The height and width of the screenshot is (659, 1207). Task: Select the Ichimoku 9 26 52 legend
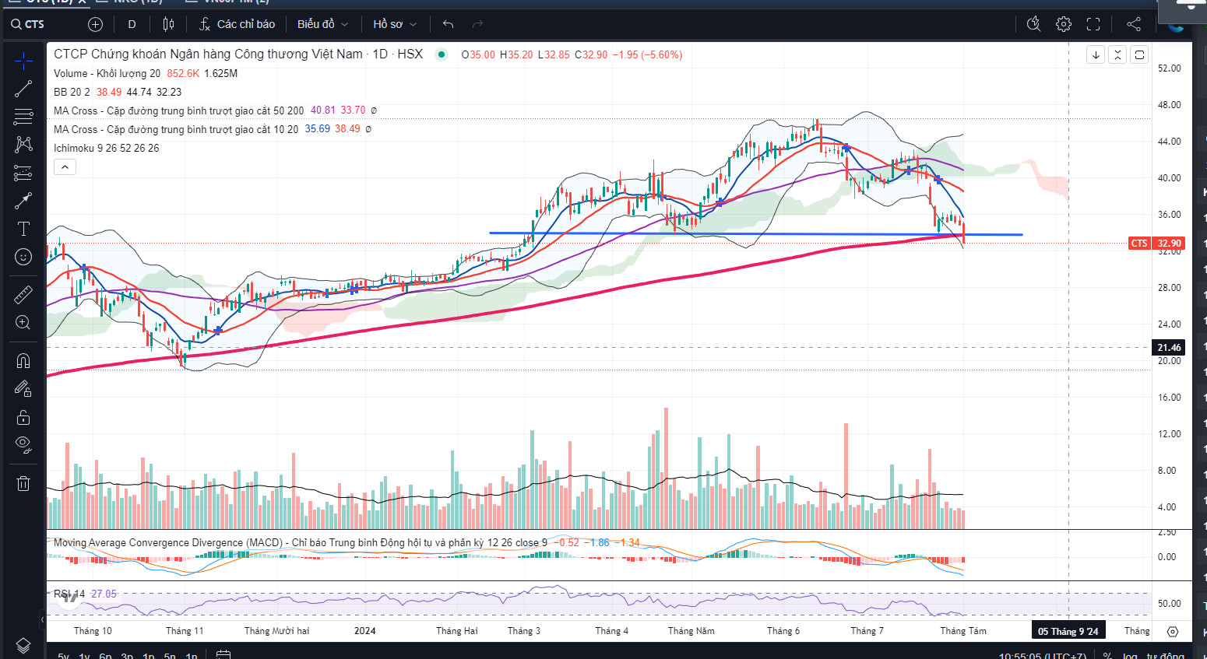(x=106, y=148)
